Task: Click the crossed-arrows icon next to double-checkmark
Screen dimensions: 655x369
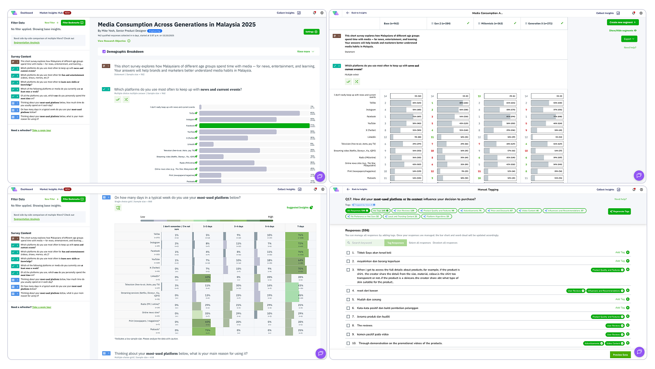Action: [x=126, y=99]
